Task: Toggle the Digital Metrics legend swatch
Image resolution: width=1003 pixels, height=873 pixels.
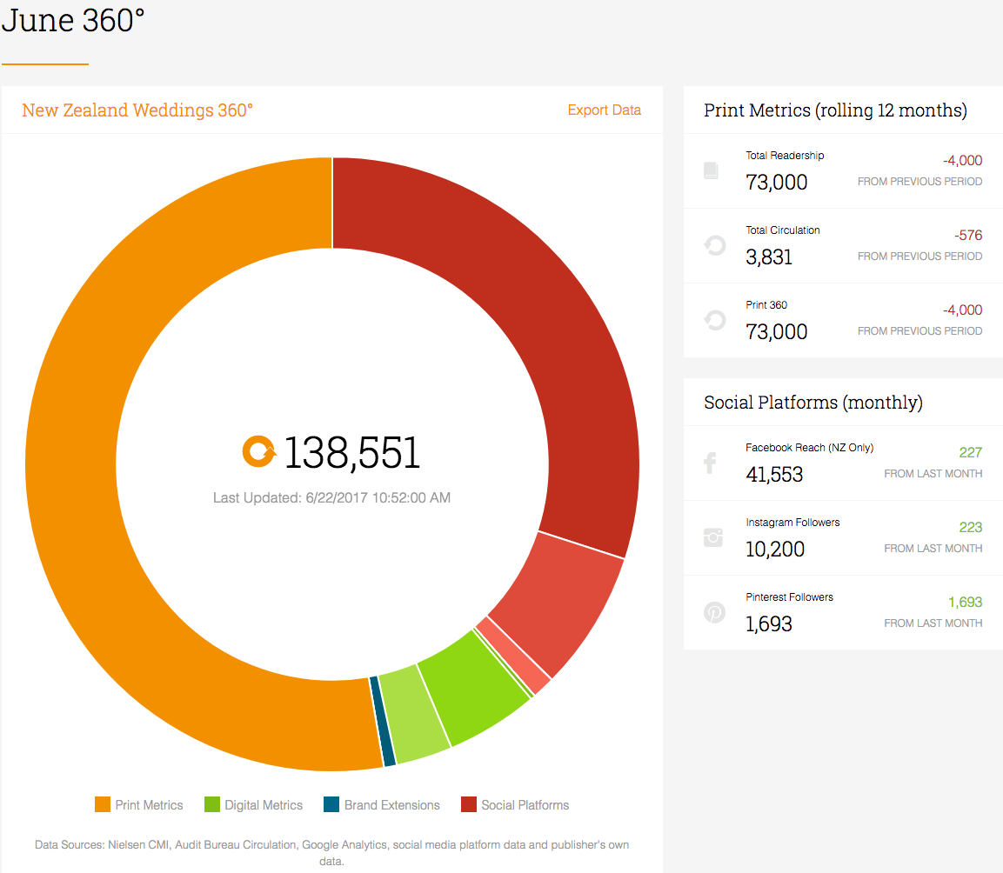Action: (211, 804)
